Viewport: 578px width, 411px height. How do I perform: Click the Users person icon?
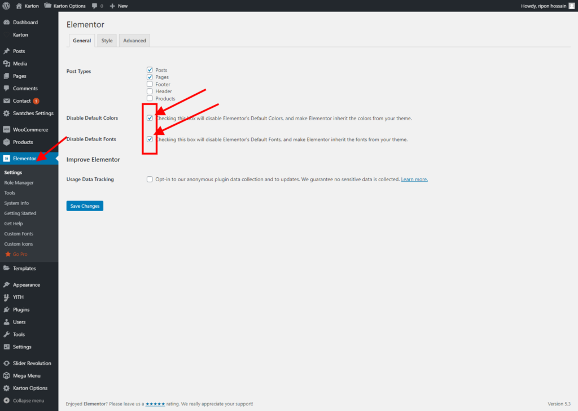pyautogui.click(x=6, y=322)
